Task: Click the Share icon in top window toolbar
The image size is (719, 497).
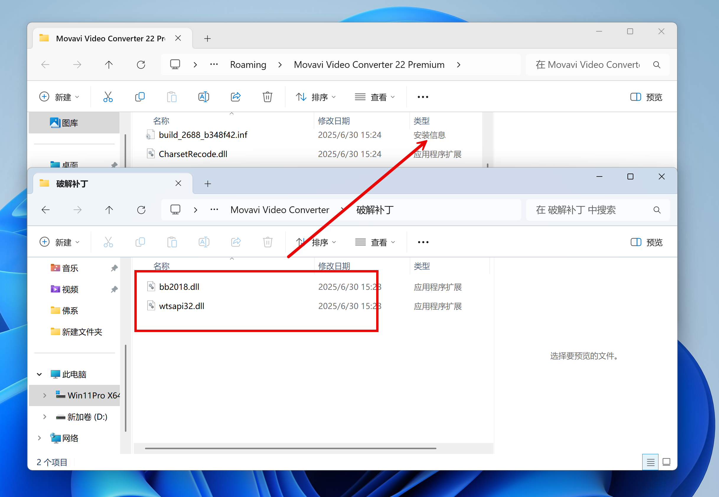Action: [236, 97]
